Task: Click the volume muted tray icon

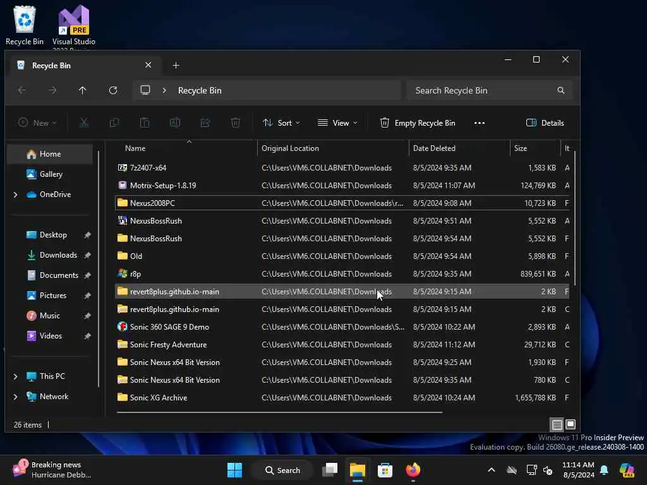Action: click(548, 470)
